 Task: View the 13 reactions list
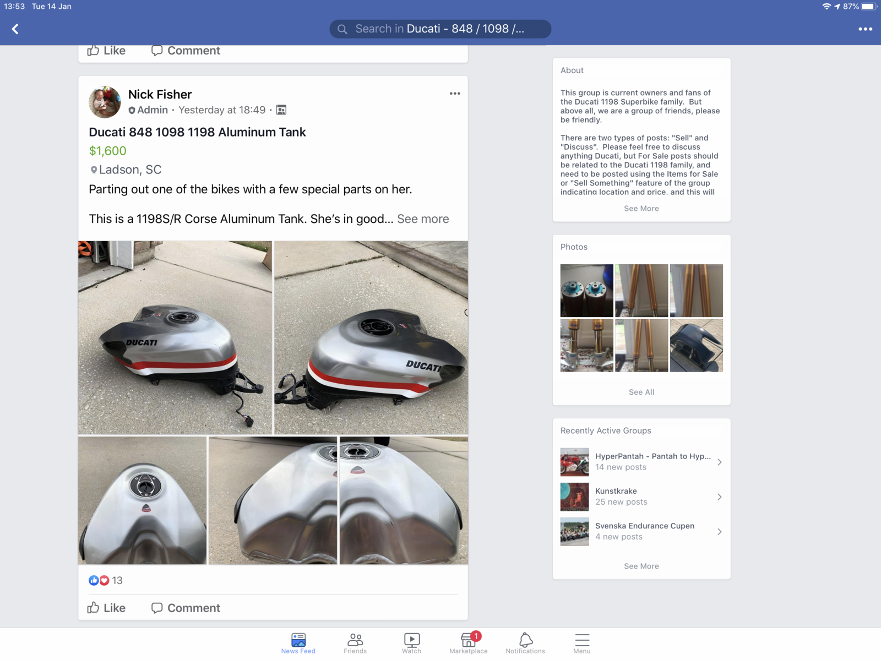pos(106,580)
